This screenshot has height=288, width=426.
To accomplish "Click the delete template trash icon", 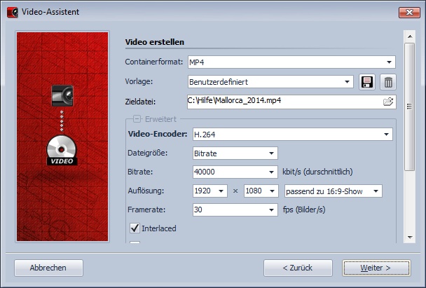I will (388, 82).
